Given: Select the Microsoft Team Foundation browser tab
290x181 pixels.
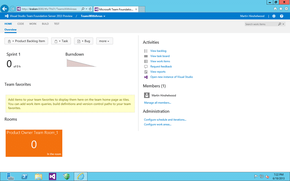Looking at the screenshot, I should pos(116,9).
